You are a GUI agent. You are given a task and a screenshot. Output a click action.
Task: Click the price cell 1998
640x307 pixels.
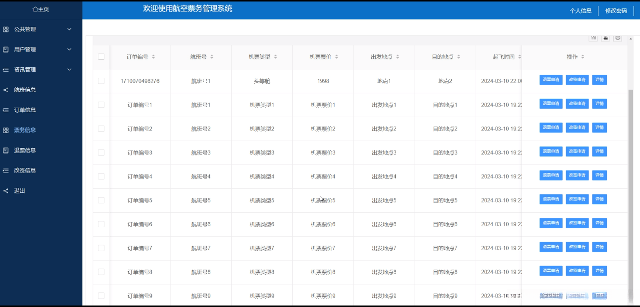323,81
